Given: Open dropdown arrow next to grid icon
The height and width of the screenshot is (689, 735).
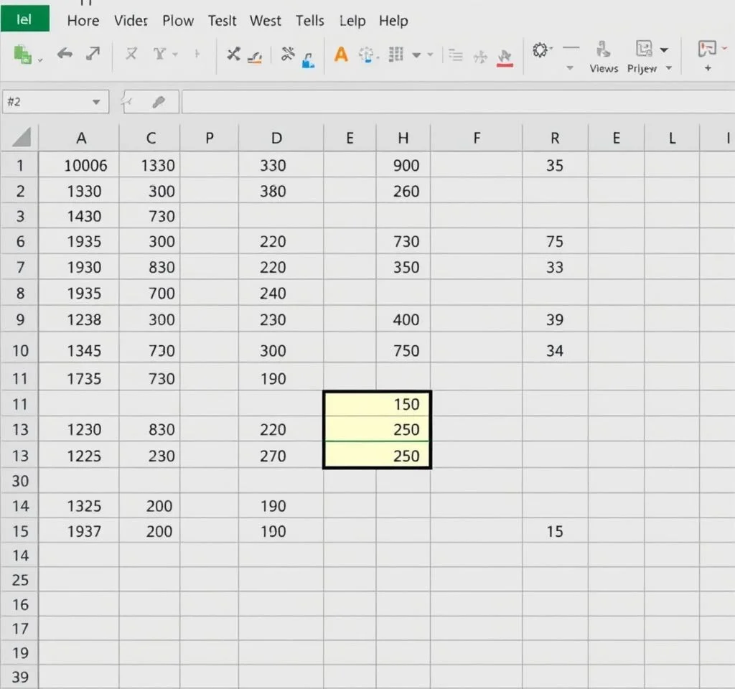Looking at the screenshot, I should click(416, 55).
